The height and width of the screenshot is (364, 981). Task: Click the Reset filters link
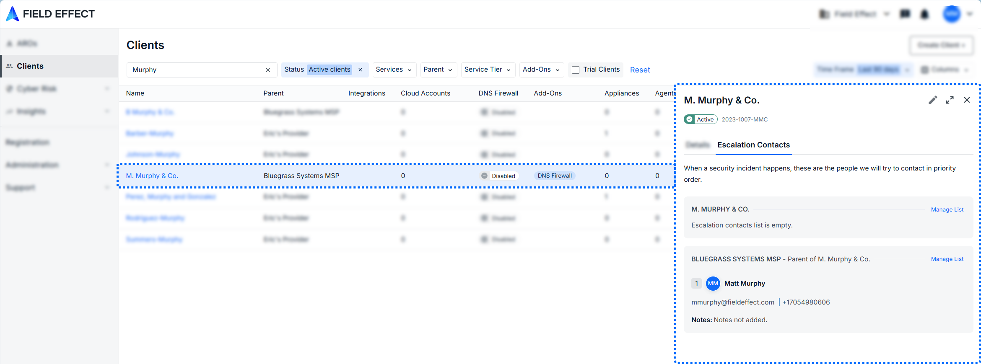click(x=640, y=70)
